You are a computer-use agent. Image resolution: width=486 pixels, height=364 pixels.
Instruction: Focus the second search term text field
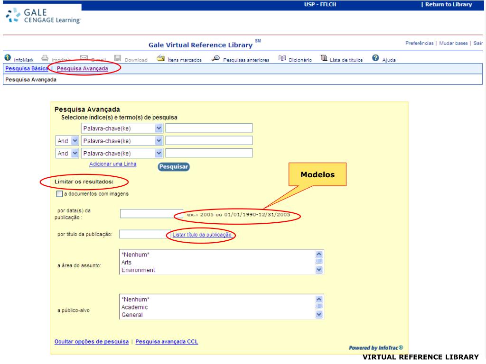tap(209, 140)
